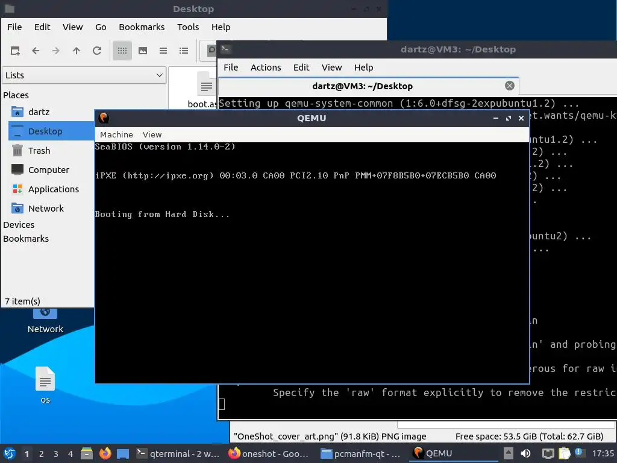Click the QEMU window title icon
This screenshot has width=617, height=463.
coord(104,118)
